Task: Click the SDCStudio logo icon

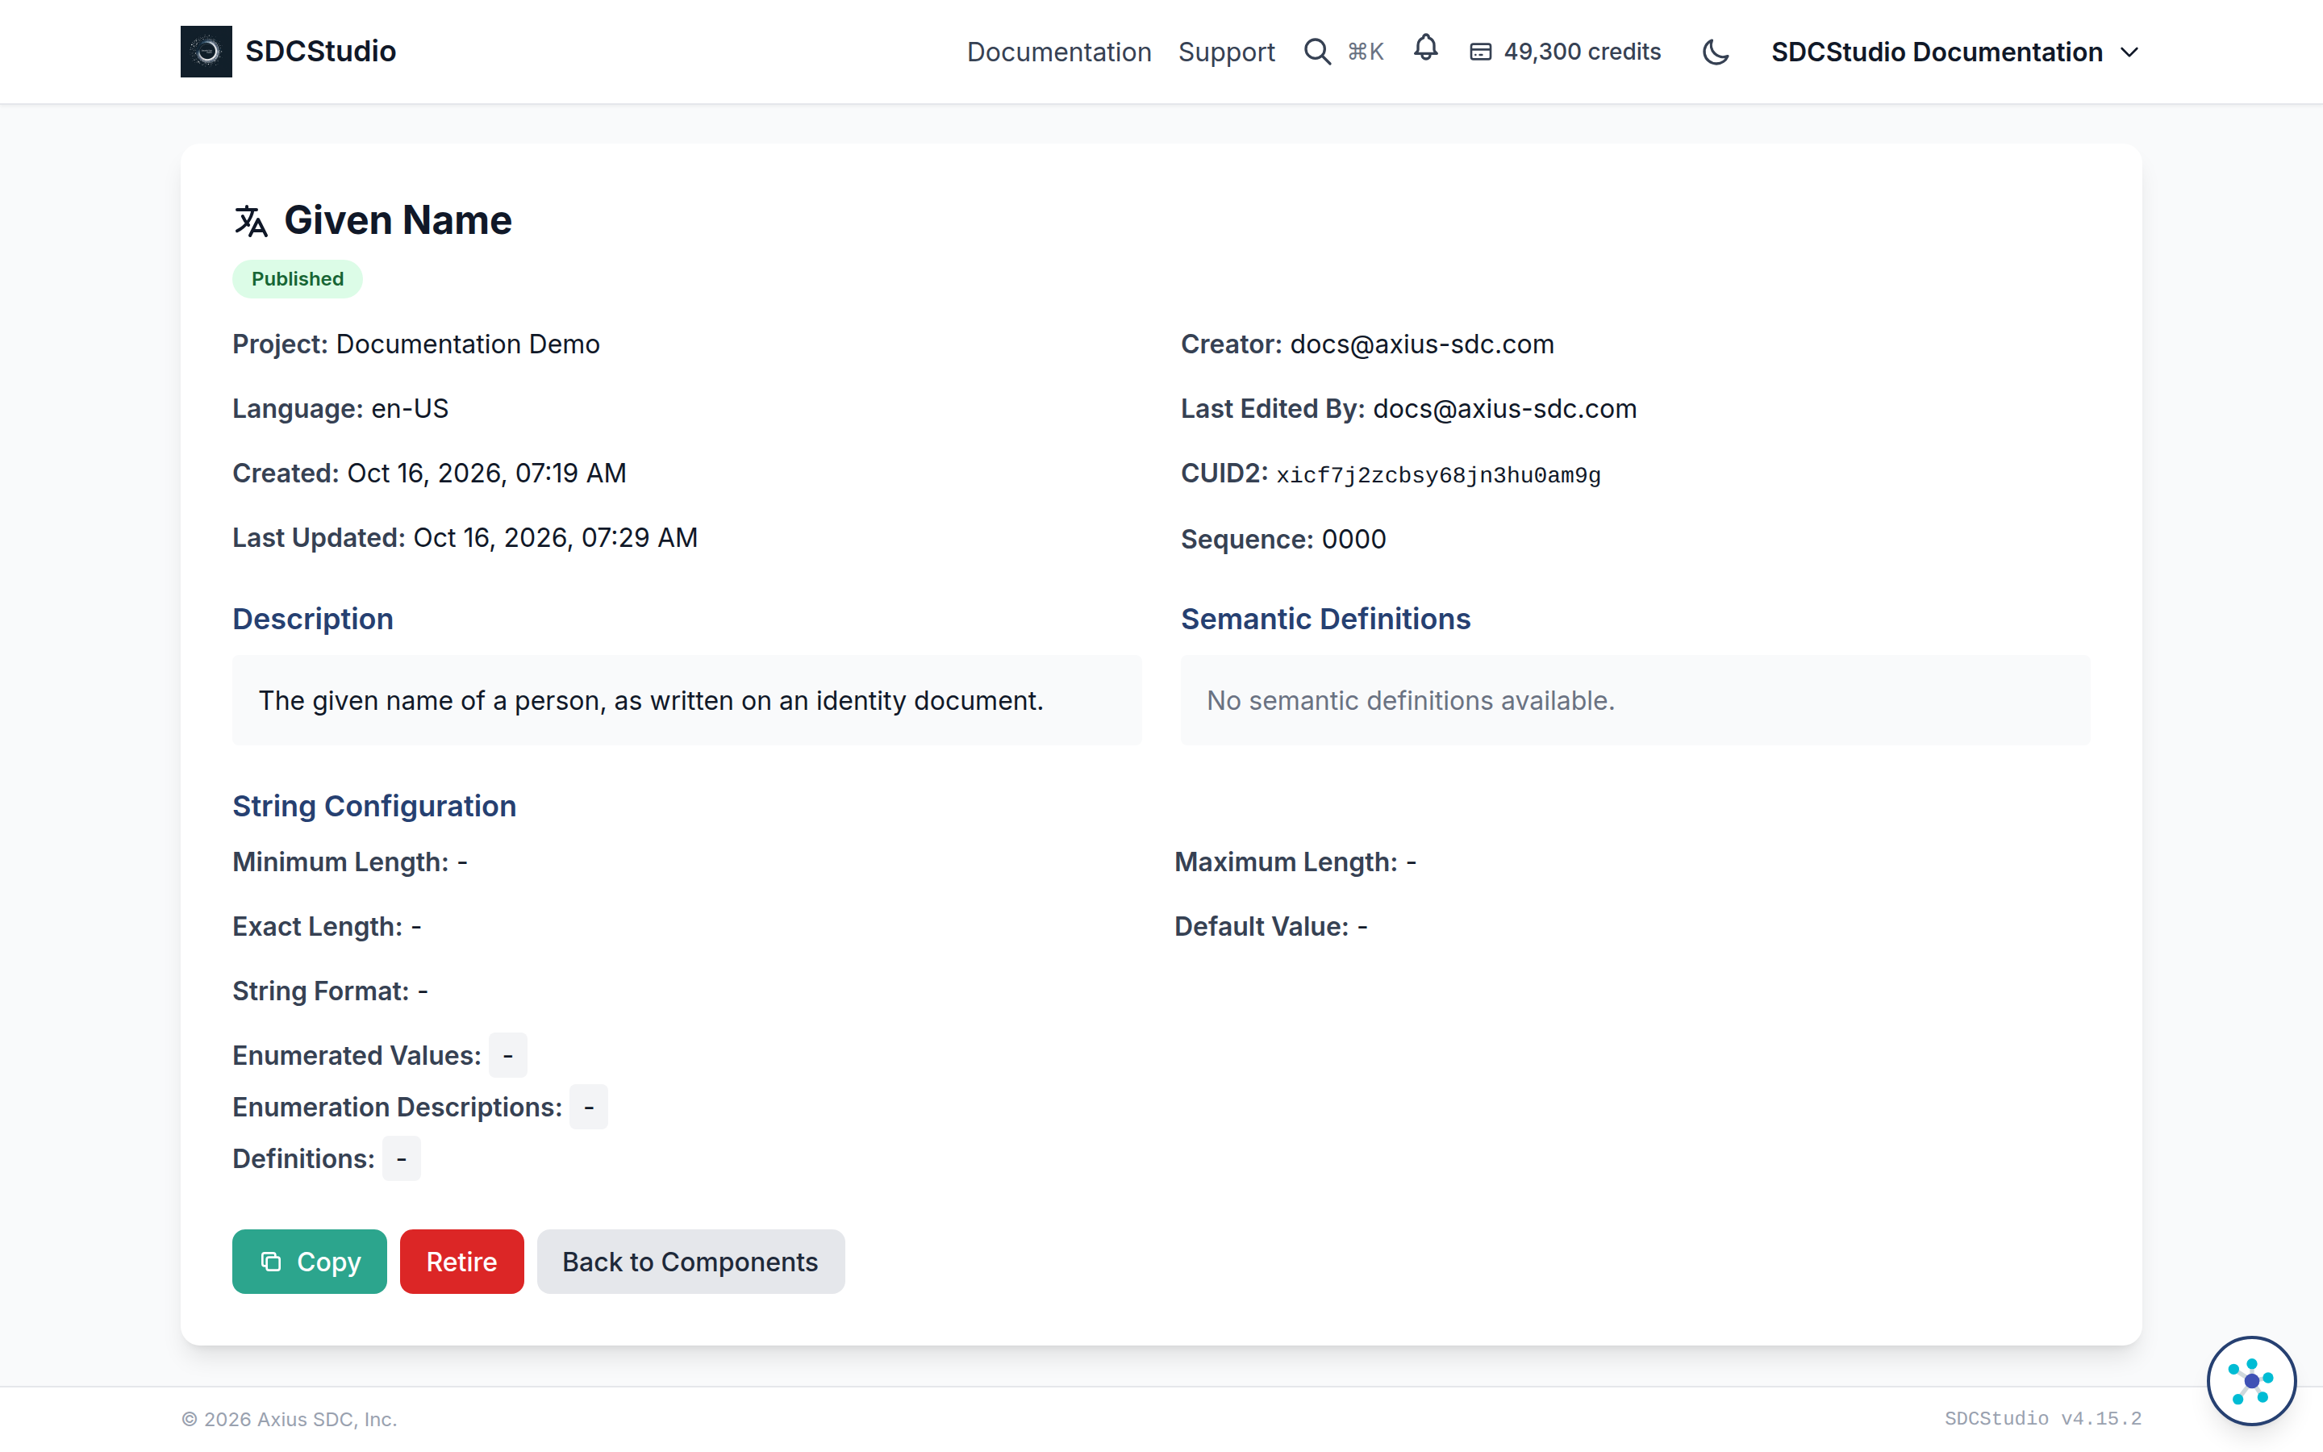Action: pyautogui.click(x=206, y=52)
